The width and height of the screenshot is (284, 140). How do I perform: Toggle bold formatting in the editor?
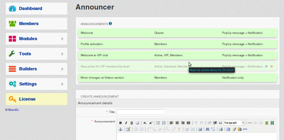click(120, 123)
